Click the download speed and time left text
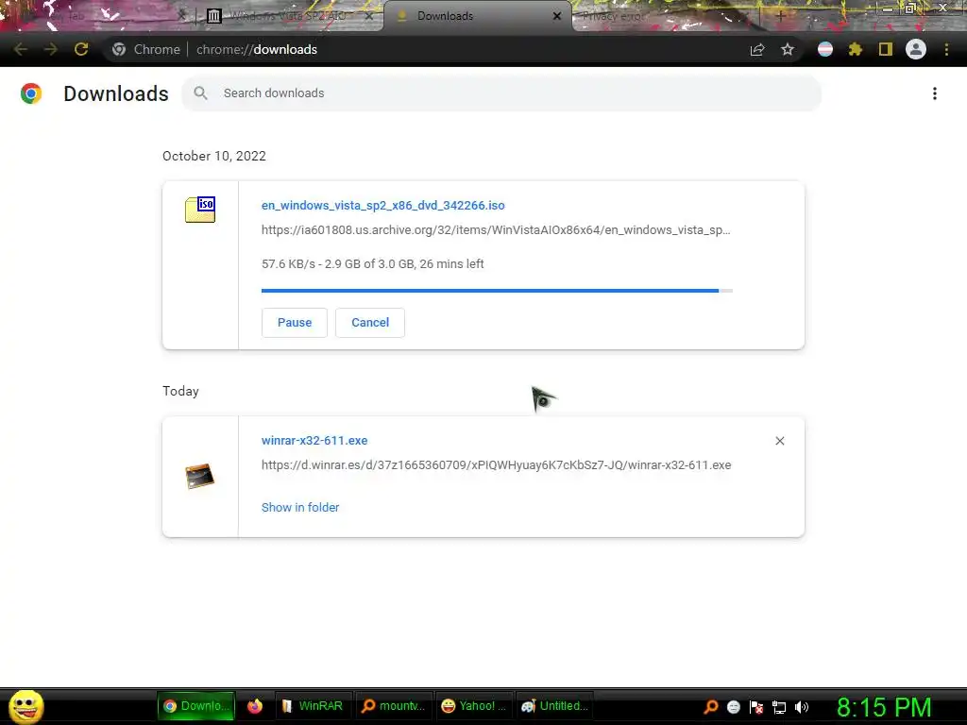967x725 pixels. (372, 264)
